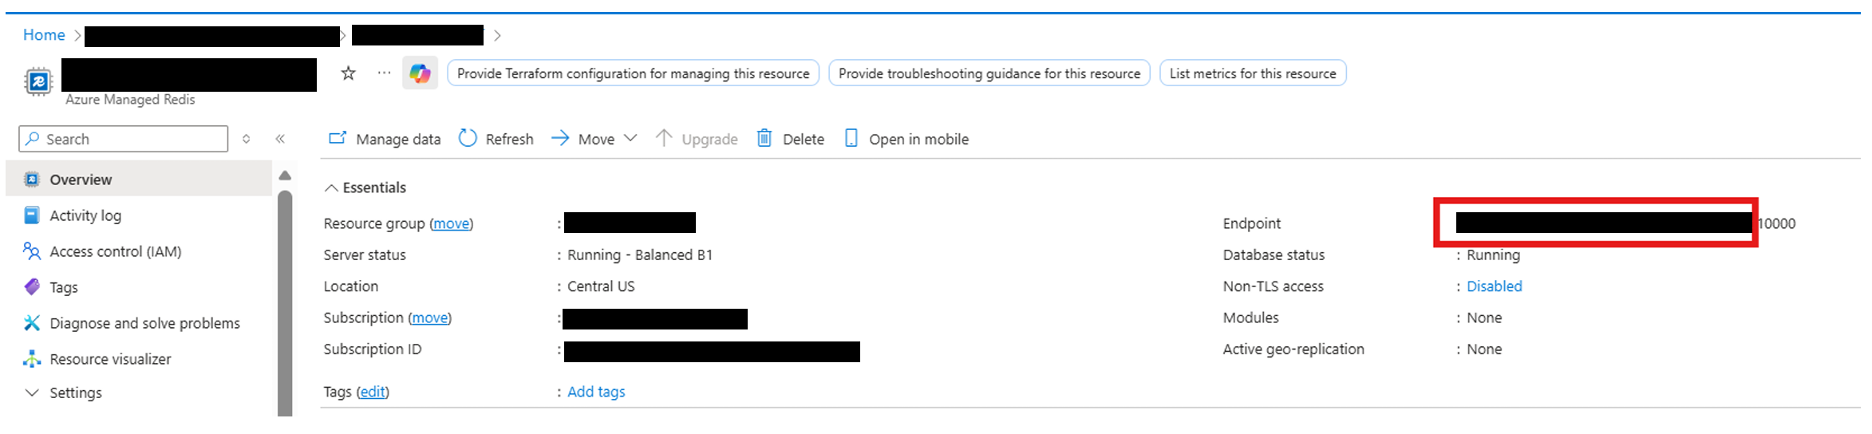The width and height of the screenshot is (1872, 434).
Task: Click the Delete trash icon
Action: [x=764, y=139]
